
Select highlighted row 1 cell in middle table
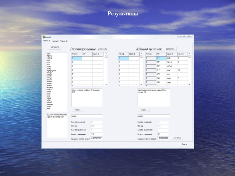pos(123,58)
